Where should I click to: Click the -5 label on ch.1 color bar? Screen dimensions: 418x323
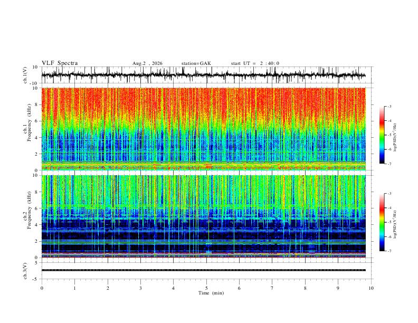pos(389,135)
